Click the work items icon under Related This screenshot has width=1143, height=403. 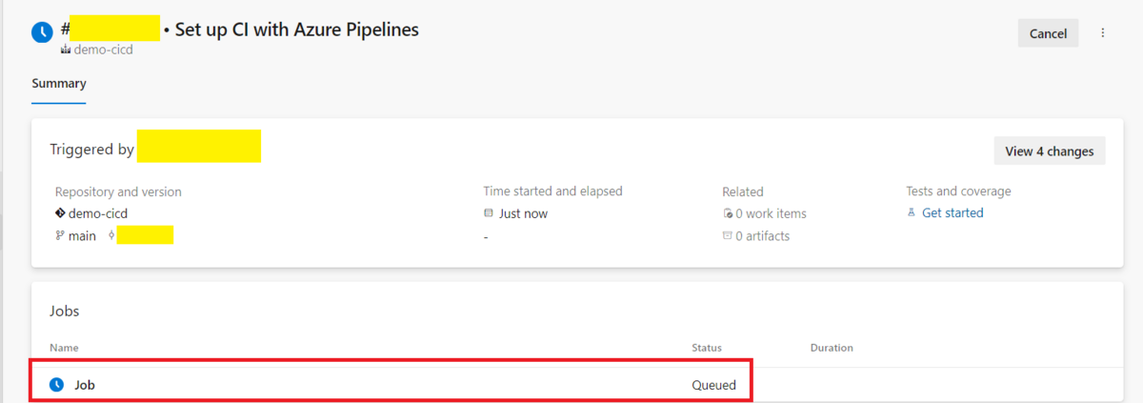tap(727, 213)
